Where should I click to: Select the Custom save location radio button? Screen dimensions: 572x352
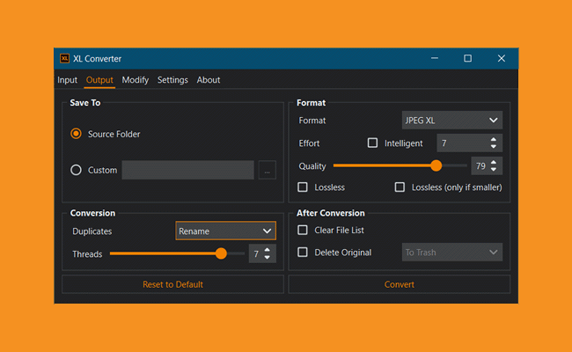(76, 170)
